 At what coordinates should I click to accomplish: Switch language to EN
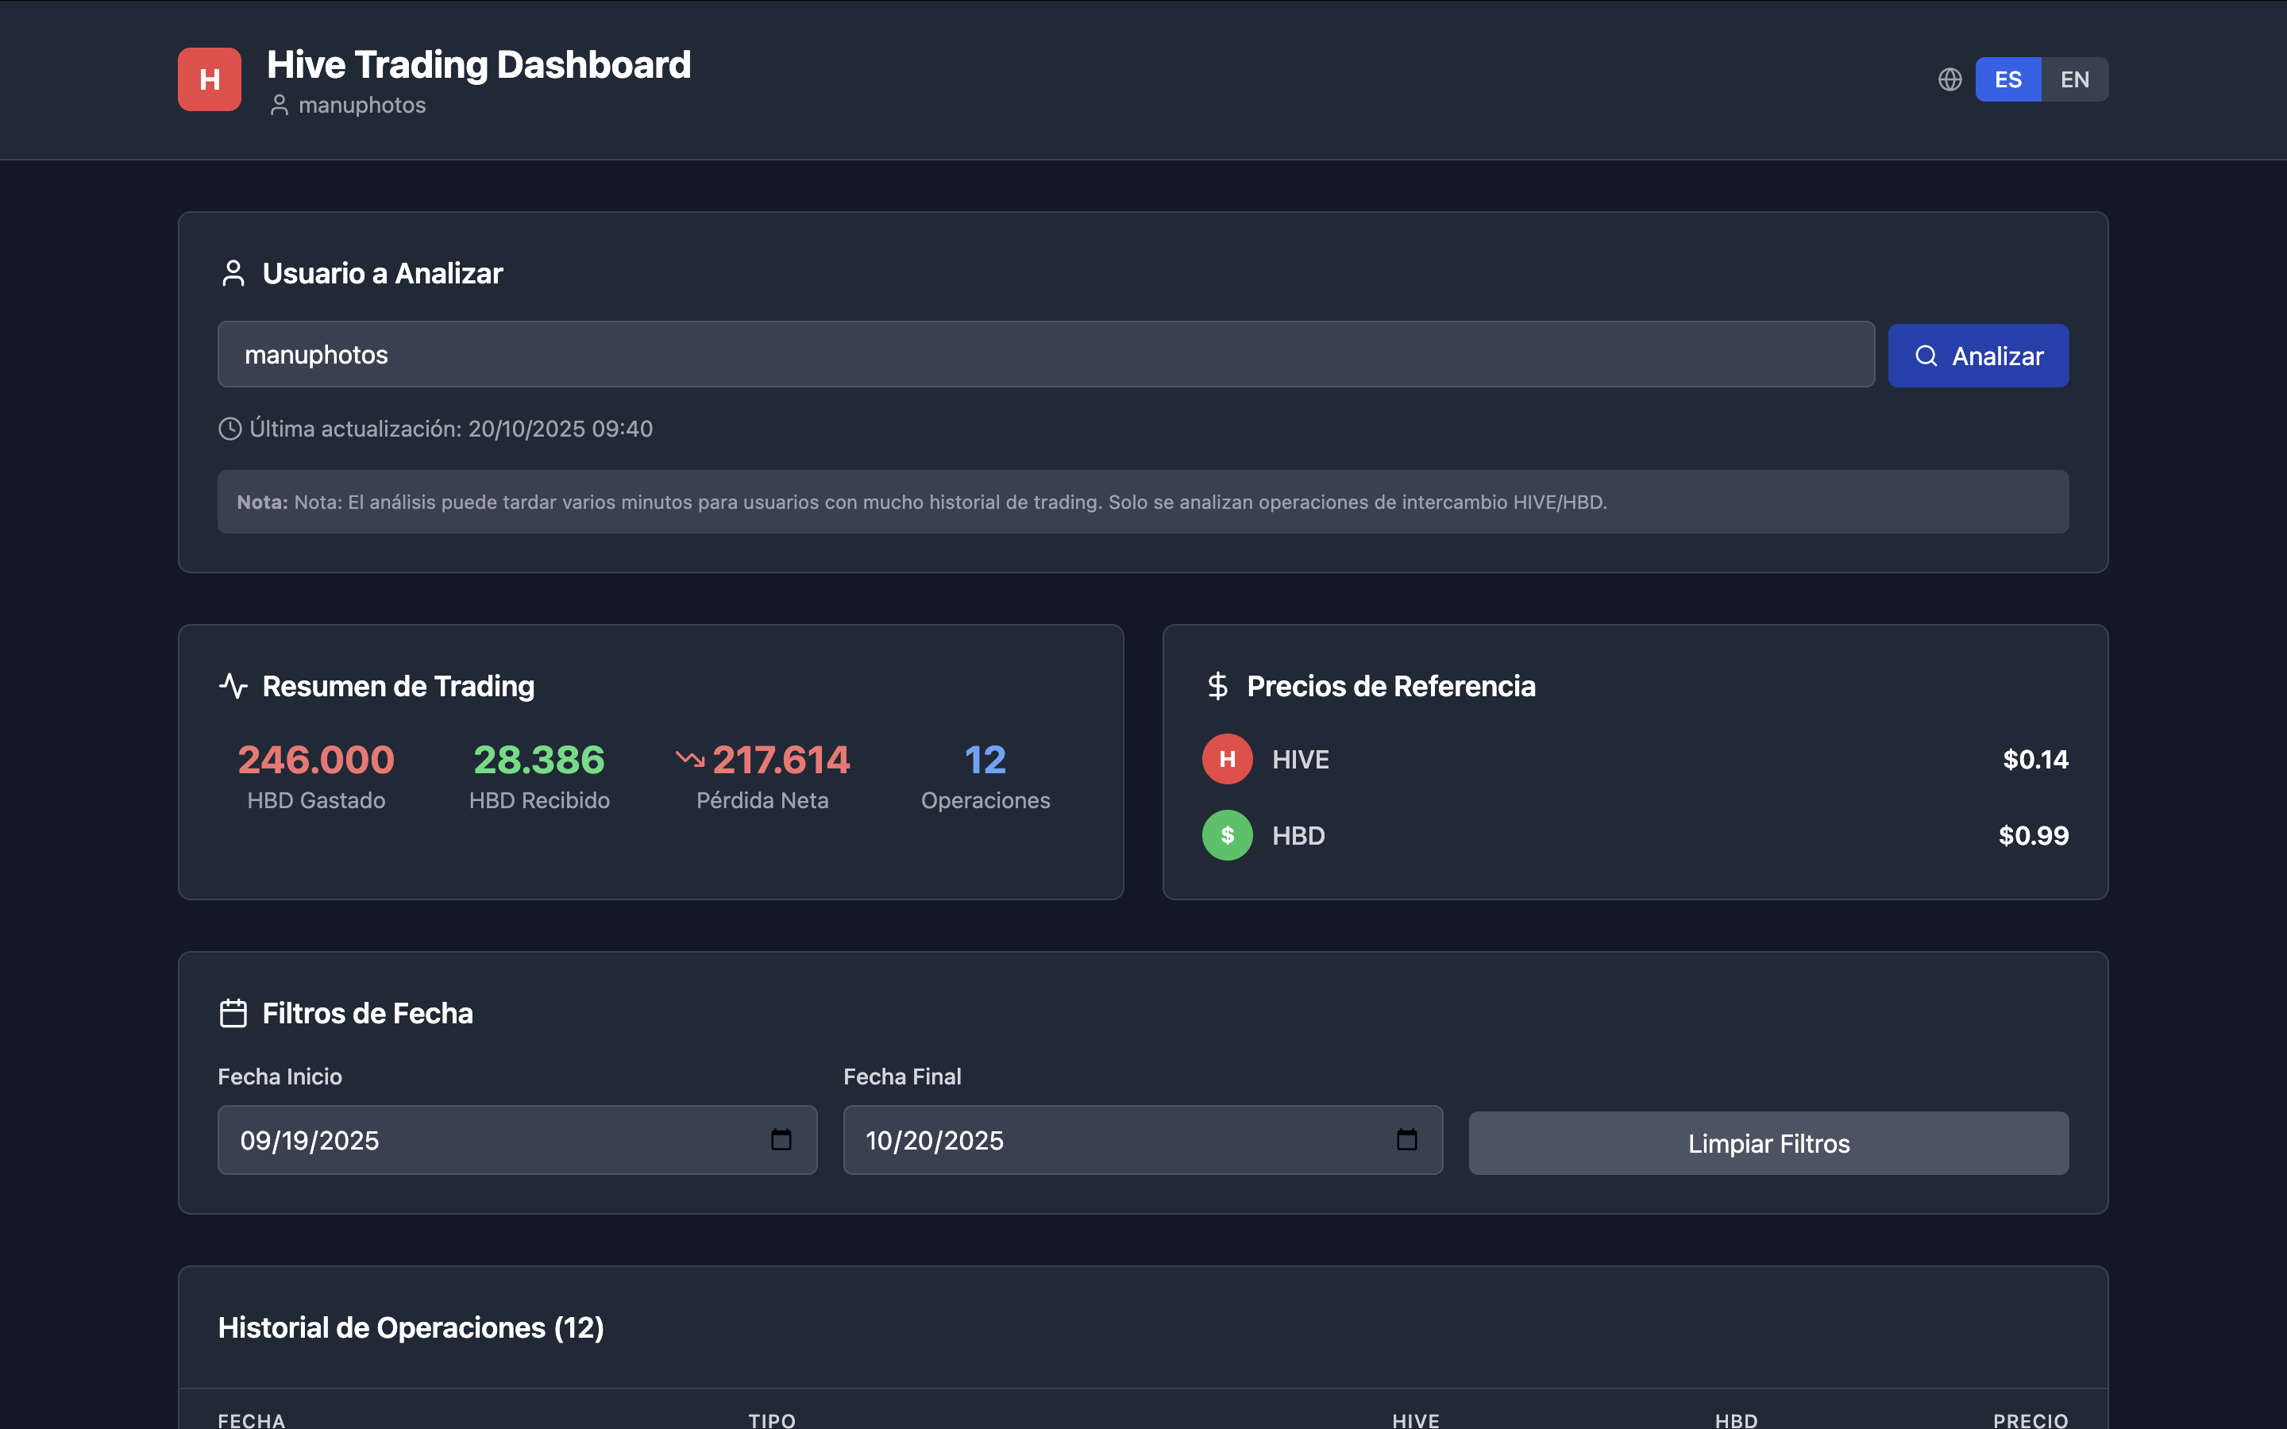click(x=2074, y=79)
